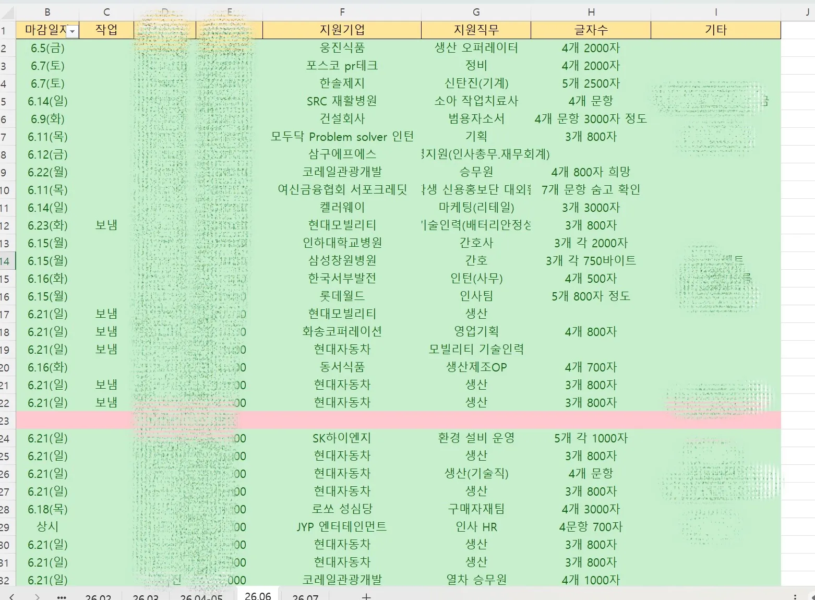Select the 웅진식품 cell
Viewport: 815px width, 600px height.
(342, 48)
